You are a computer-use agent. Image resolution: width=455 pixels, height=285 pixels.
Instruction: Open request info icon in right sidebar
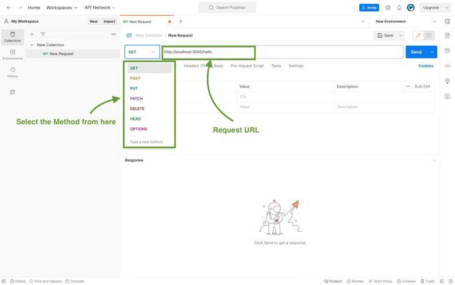click(447, 96)
